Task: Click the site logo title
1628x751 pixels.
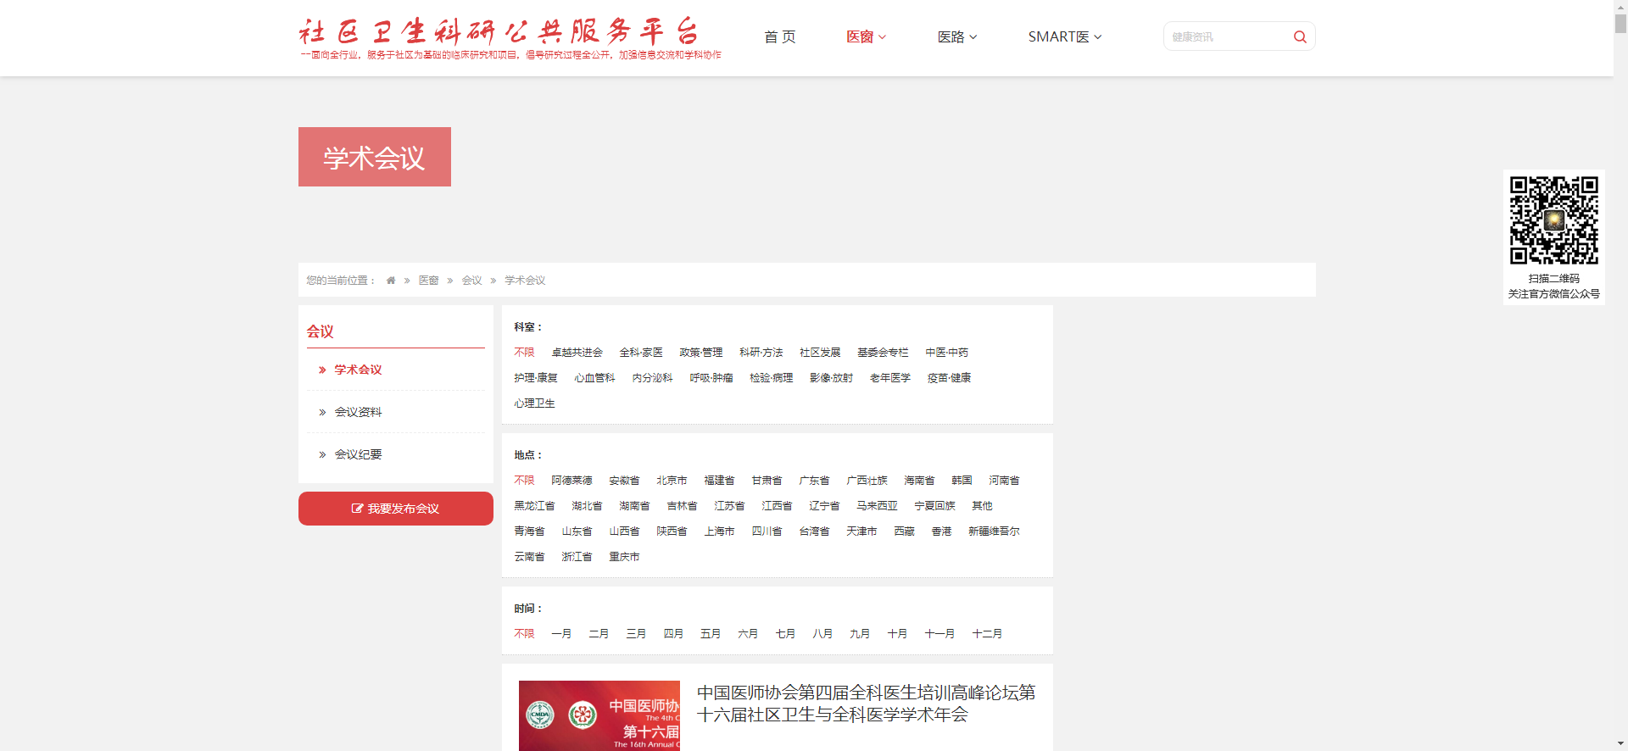Action: (x=499, y=32)
